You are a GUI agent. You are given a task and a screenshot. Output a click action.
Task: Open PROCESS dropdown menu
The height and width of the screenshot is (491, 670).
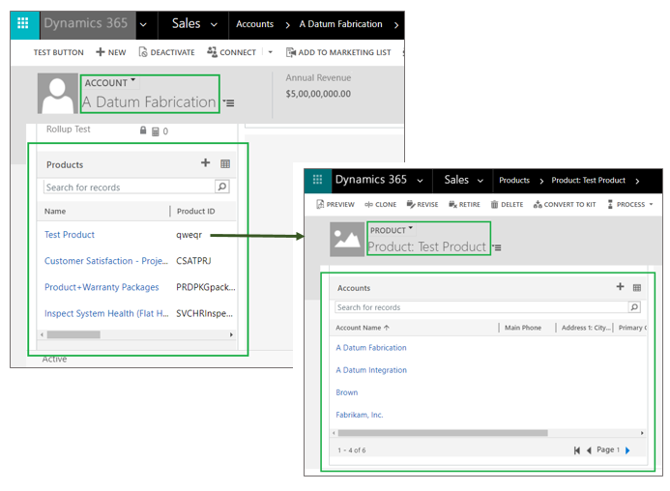629,205
